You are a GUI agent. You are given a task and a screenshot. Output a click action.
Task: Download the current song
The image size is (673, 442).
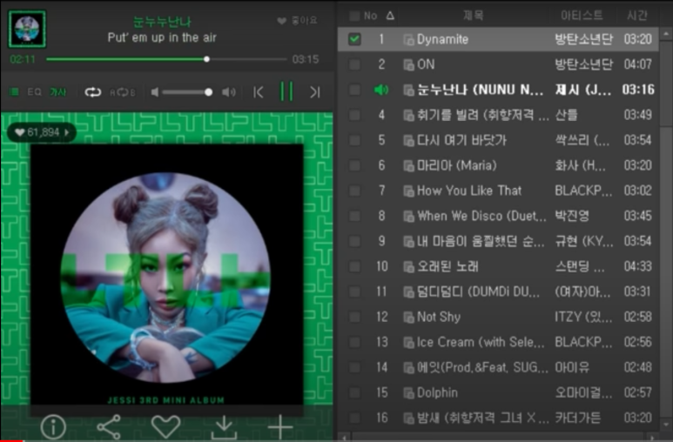[x=224, y=427]
